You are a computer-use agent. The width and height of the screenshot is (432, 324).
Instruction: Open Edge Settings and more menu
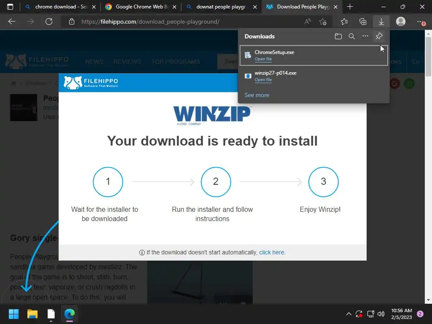pyautogui.click(x=421, y=22)
